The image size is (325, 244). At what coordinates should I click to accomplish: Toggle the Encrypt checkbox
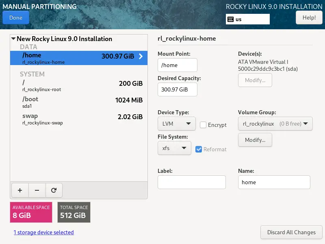pyautogui.click(x=203, y=125)
